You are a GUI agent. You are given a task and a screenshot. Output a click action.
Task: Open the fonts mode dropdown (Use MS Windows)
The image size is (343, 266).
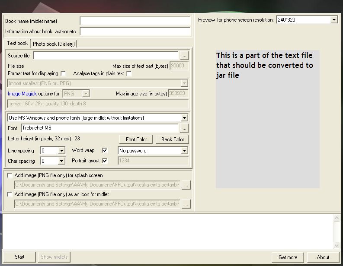coord(98,118)
